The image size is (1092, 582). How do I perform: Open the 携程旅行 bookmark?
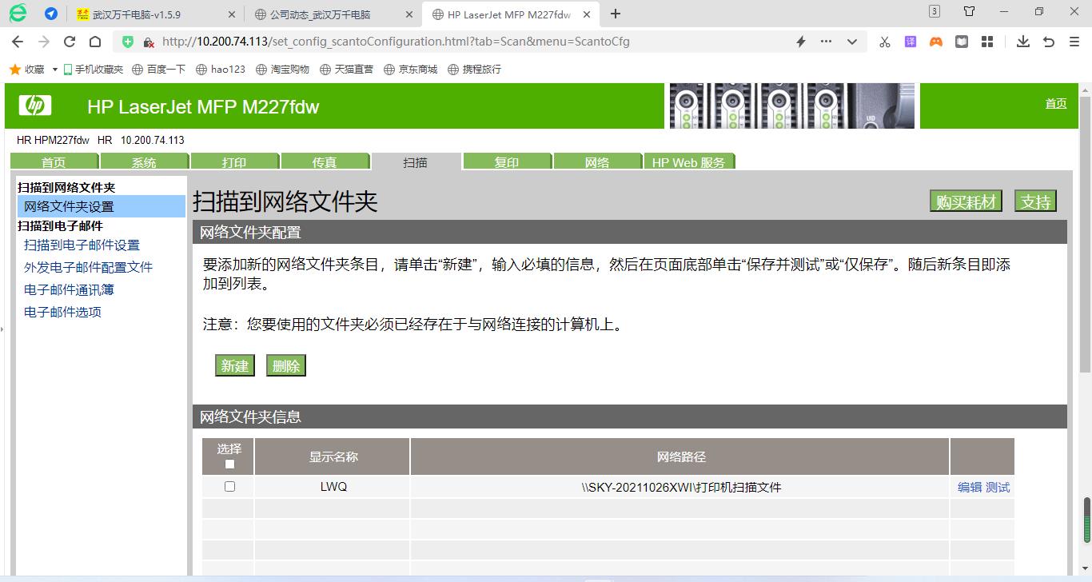[475, 70]
